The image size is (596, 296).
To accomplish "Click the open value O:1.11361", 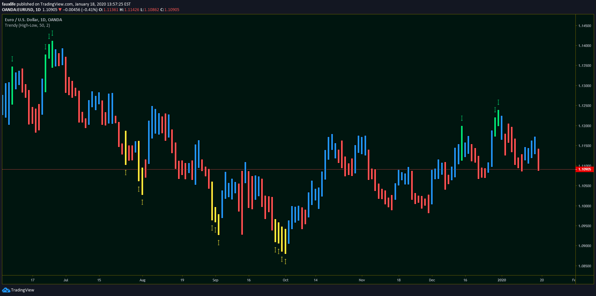I will 109,10.
